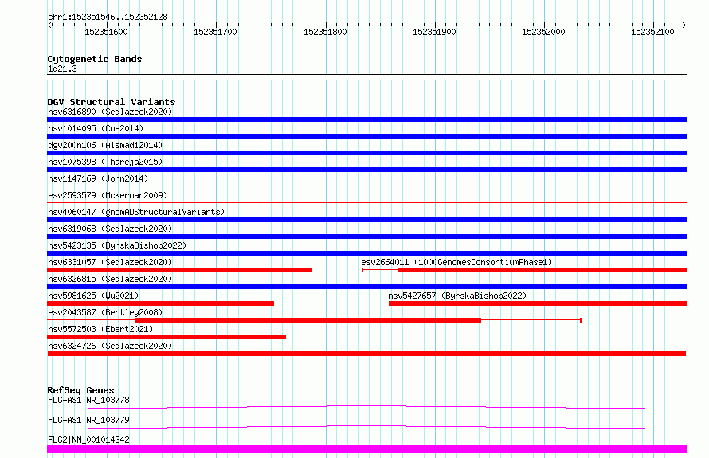709x458 pixels.
Task: Select the blue bar under nsv1014095
Action: tap(366, 136)
